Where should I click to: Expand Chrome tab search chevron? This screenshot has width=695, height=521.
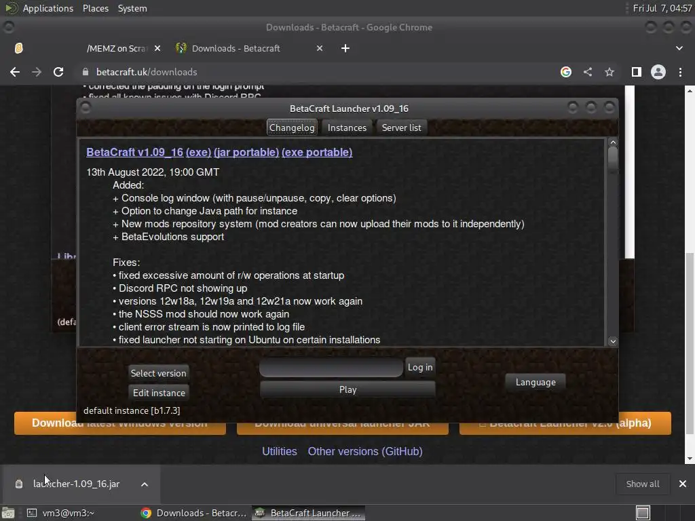679,48
